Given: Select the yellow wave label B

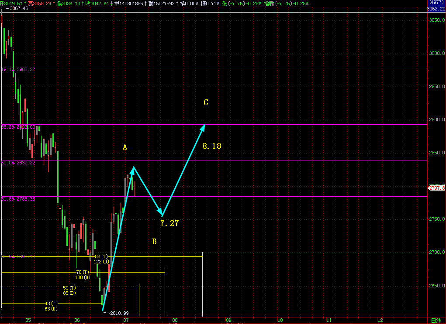Looking at the screenshot, I should pyautogui.click(x=154, y=242).
